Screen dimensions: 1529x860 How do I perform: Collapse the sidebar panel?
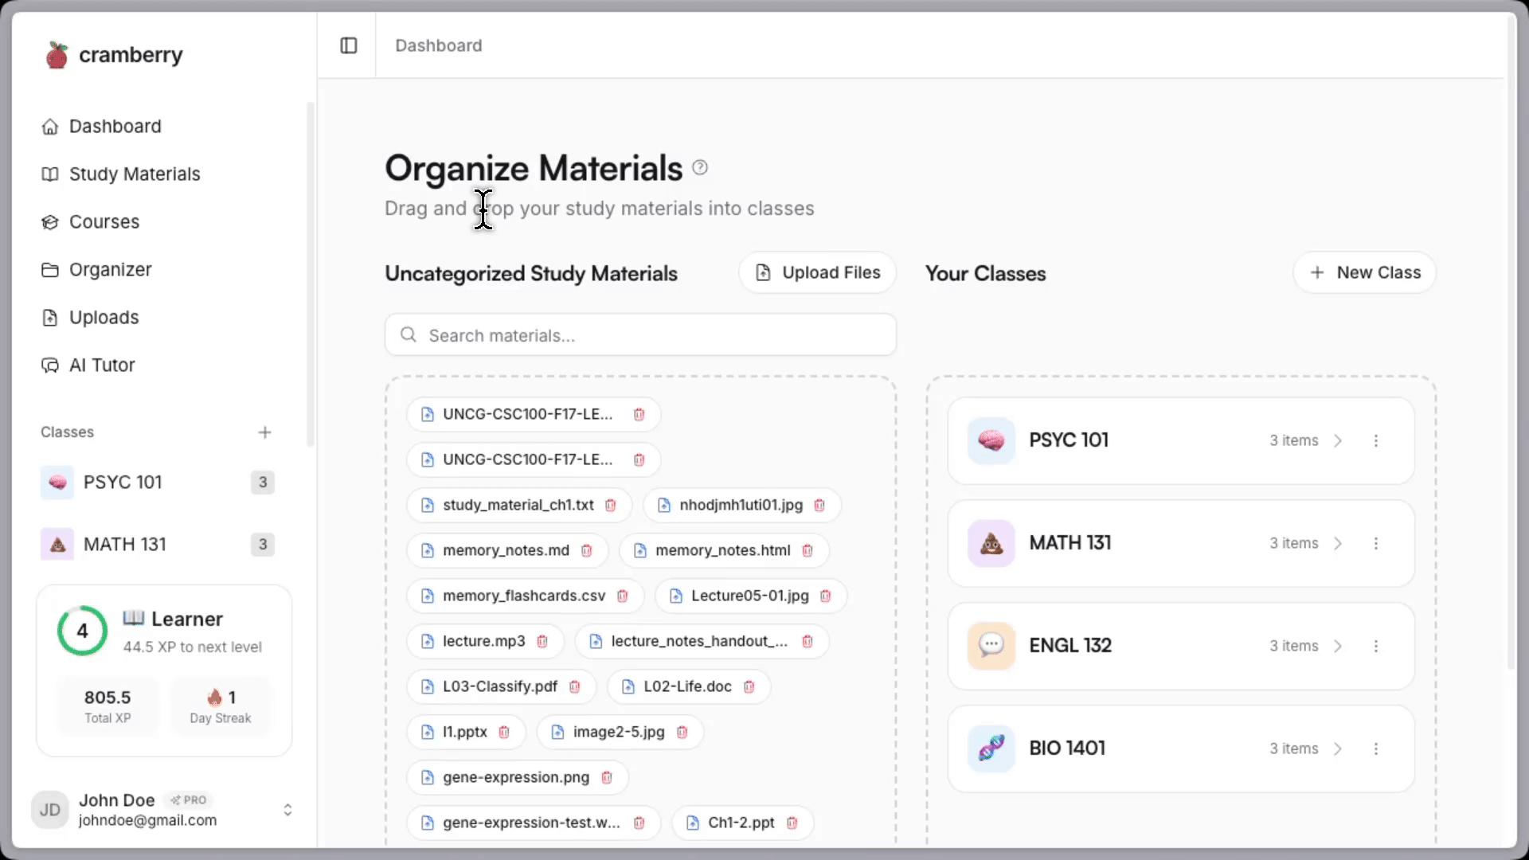(348, 45)
